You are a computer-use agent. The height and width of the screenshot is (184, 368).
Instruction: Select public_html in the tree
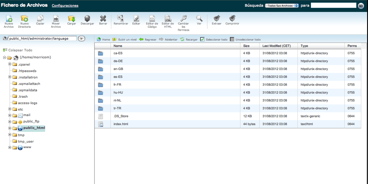click(x=34, y=128)
